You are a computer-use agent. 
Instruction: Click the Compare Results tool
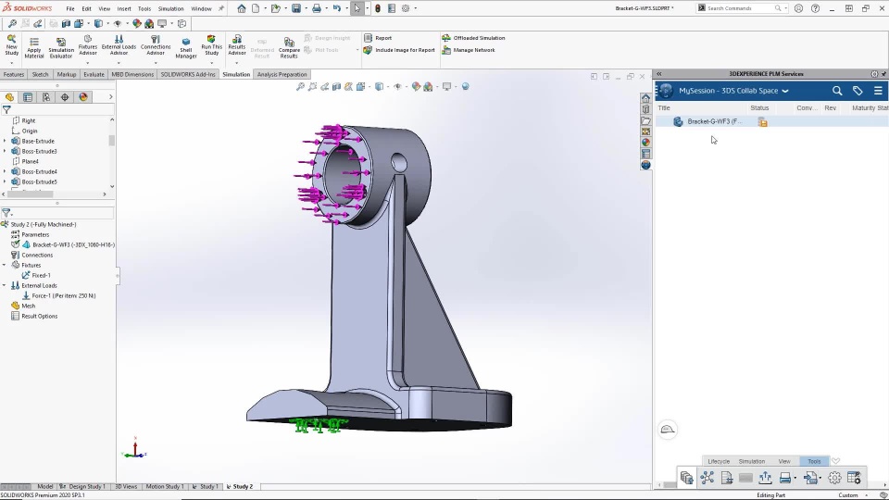[x=289, y=47]
